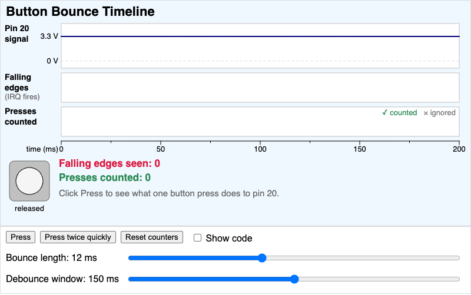Click the Bounce length slider handle

tap(262, 258)
